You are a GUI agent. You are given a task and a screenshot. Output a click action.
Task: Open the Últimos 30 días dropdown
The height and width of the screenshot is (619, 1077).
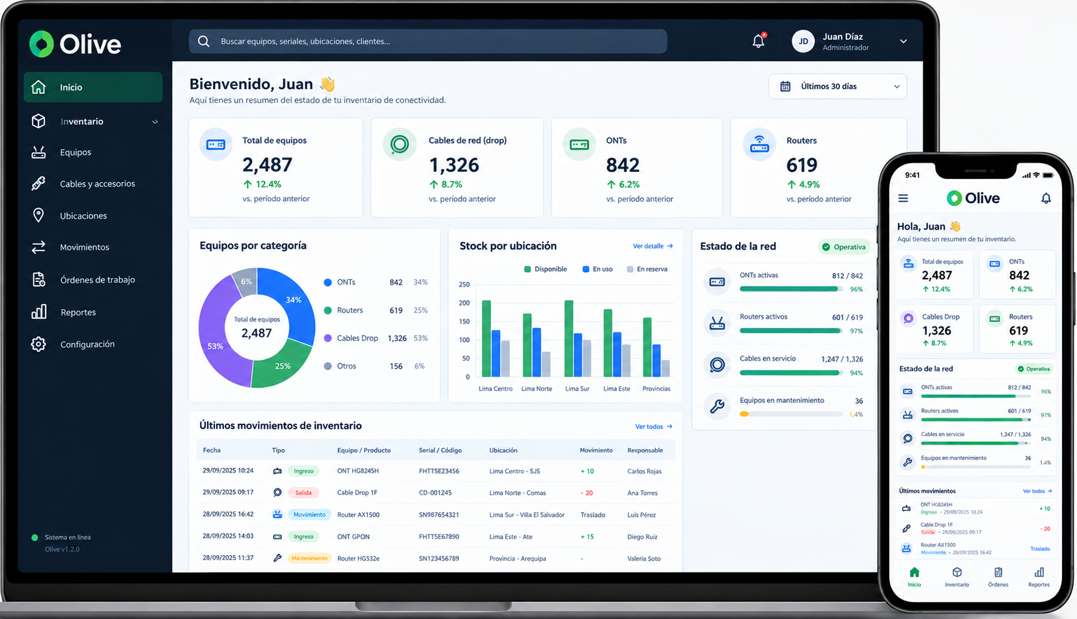[x=837, y=87]
